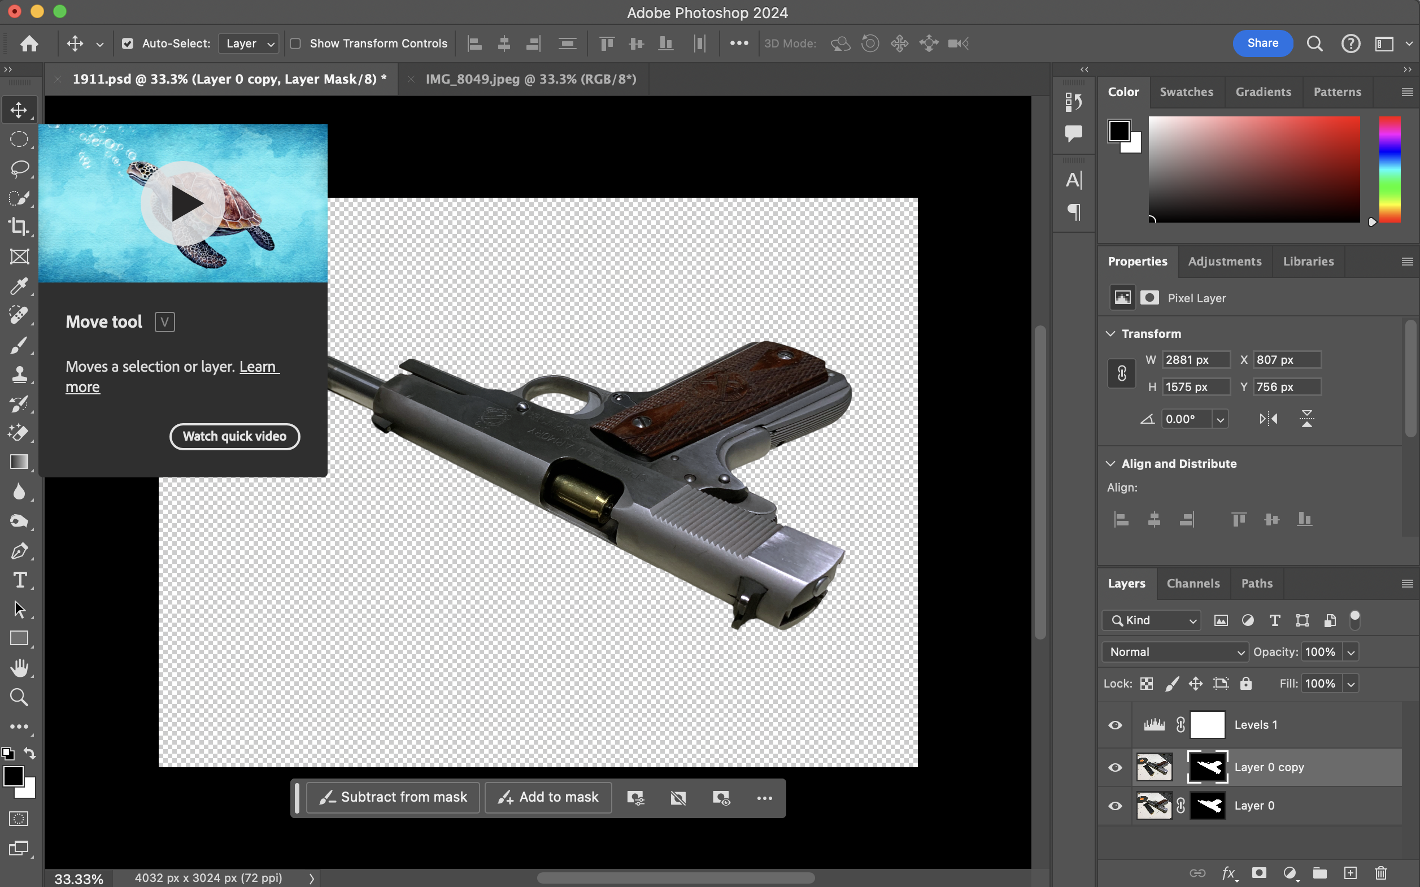Open the Normal blend mode dropdown

coord(1175,652)
